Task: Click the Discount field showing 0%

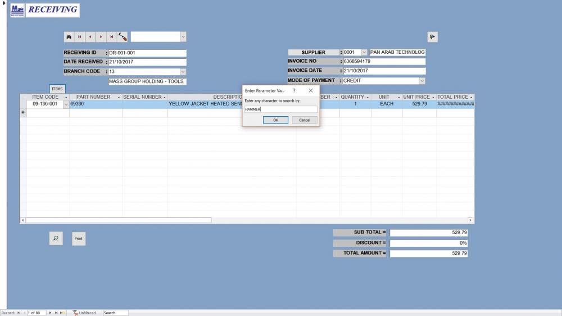Action: point(429,243)
